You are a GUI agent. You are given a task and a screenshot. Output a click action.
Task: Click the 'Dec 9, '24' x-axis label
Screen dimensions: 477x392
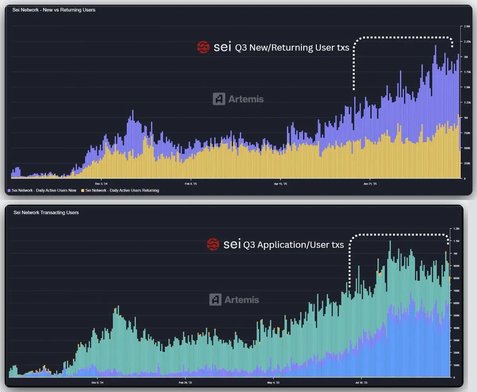[97, 383]
